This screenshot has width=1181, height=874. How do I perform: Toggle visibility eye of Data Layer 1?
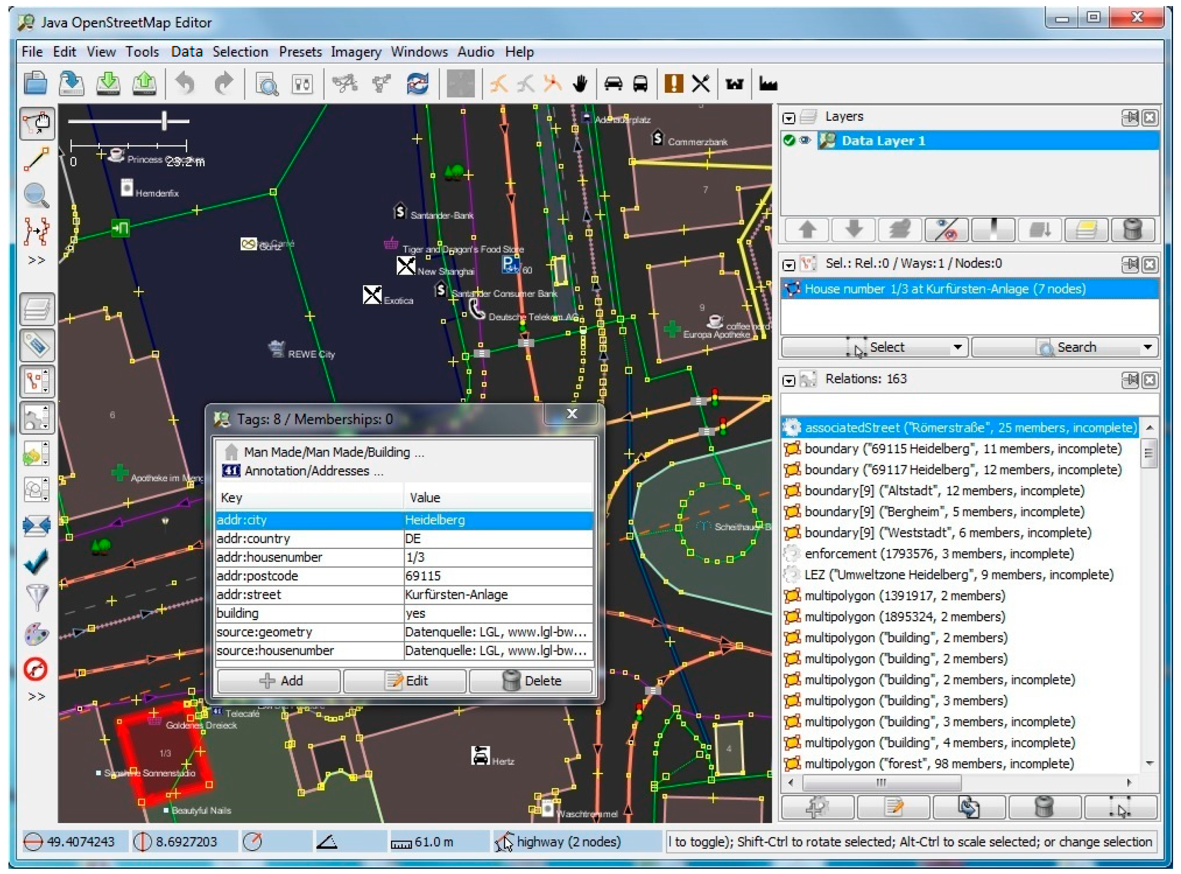805,140
